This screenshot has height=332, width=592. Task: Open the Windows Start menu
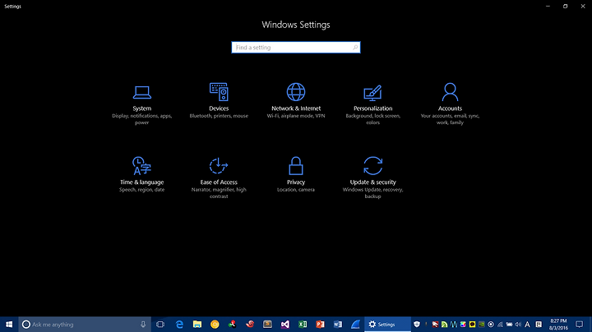9,325
